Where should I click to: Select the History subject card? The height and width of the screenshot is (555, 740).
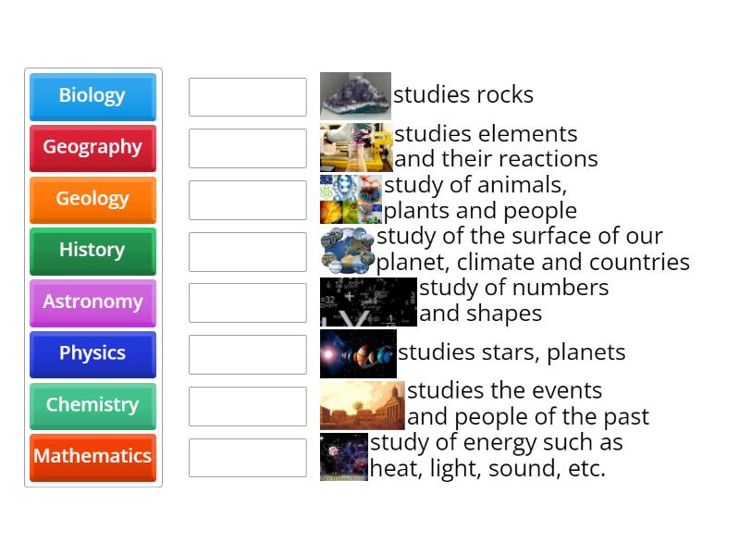tap(92, 250)
